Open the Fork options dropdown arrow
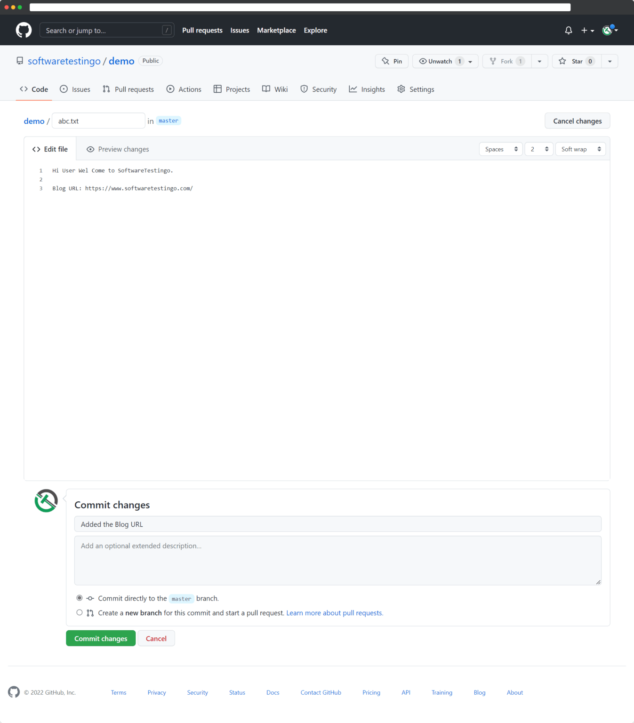This screenshot has width=634, height=723. point(539,61)
